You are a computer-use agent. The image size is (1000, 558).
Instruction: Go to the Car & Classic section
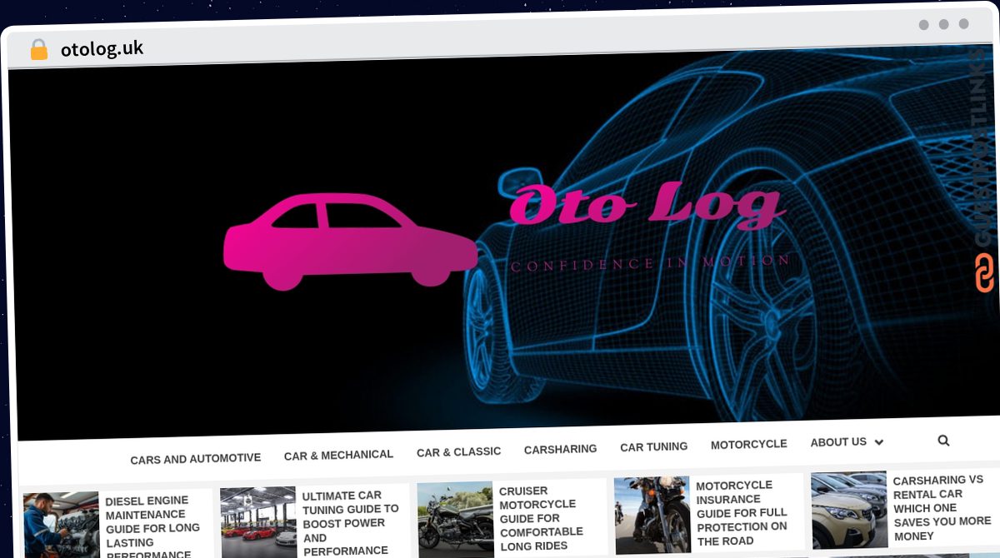(458, 451)
